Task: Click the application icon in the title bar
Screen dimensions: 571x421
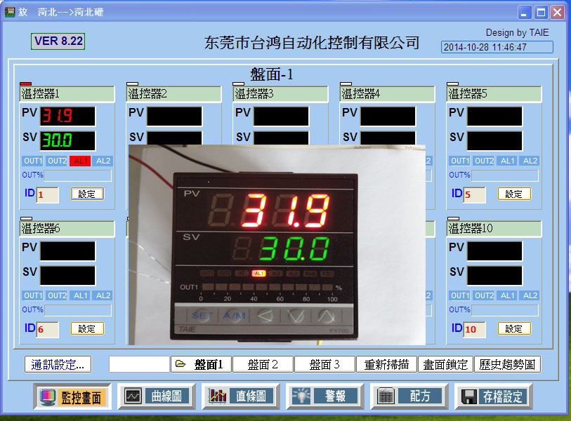Action: click(x=9, y=12)
